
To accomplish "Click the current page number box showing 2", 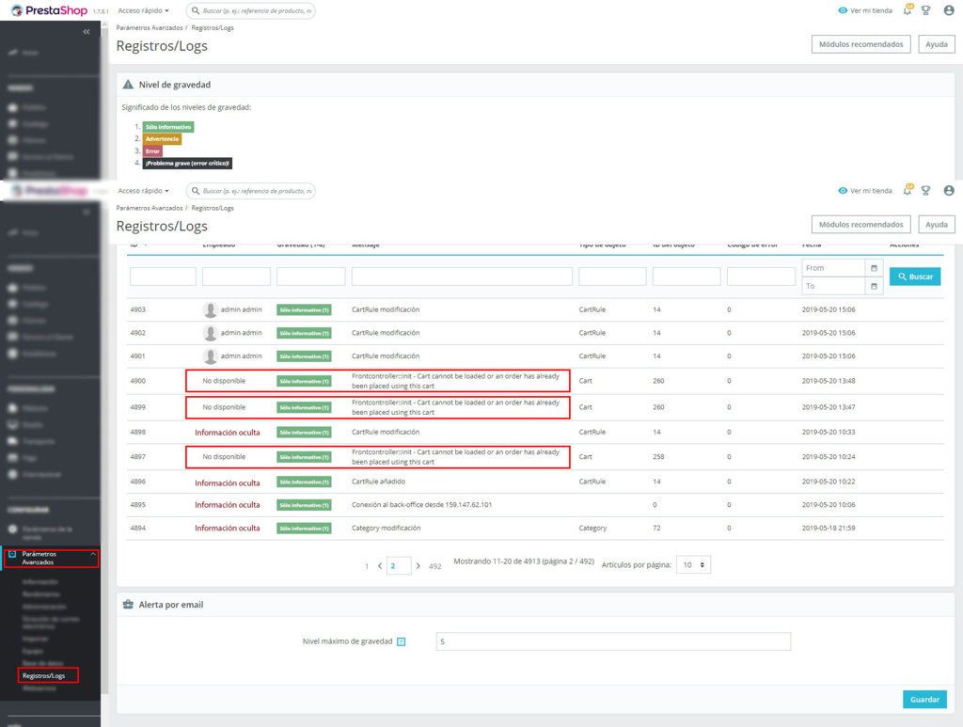I will tap(399, 566).
